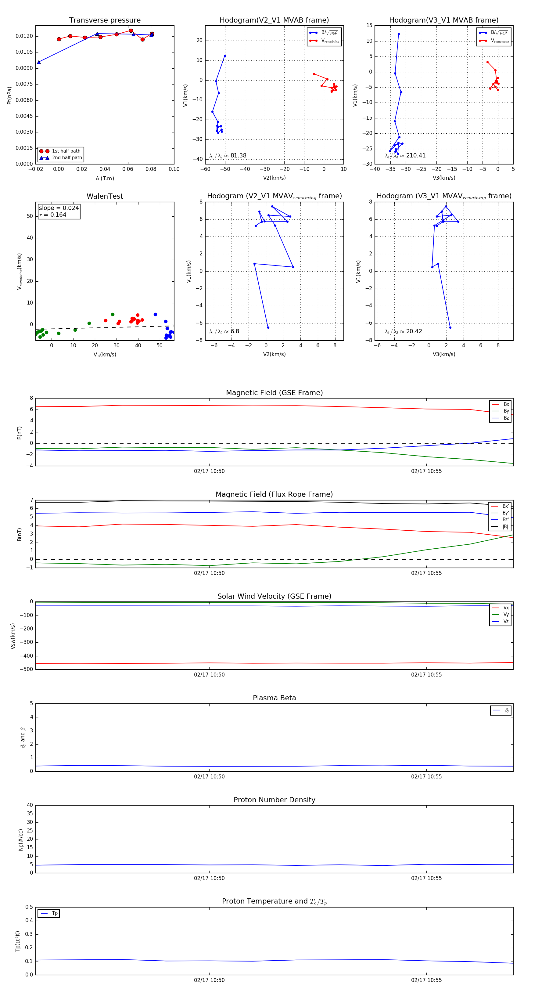Viewport: 549px width, 1007px height.
Task: Click the 'Bx'' legend entry in Flux Rope plot
Action: pyautogui.click(x=500, y=506)
